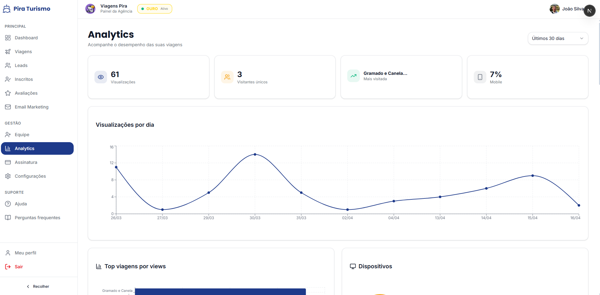This screenshot has height=295, width=600.
Task: Open the Leads menu item
Action: pos(21,65)
